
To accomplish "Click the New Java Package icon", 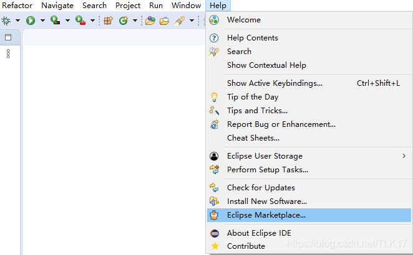I will click(x=108, y=21).
